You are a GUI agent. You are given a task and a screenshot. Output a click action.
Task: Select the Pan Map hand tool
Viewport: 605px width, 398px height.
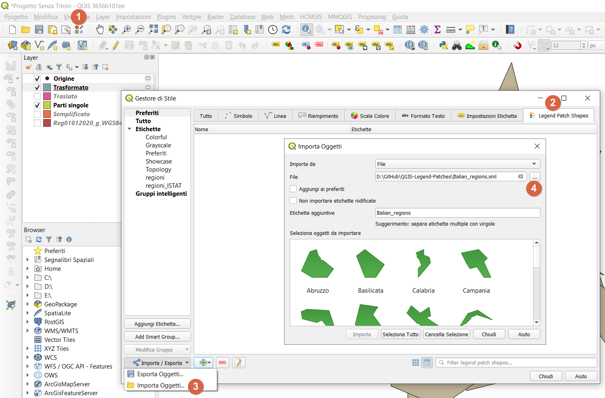[x=100, y=29]
